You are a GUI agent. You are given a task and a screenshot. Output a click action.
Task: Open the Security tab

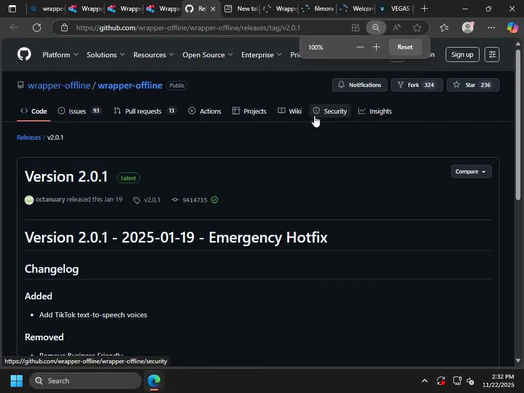[x=330, y=111]
